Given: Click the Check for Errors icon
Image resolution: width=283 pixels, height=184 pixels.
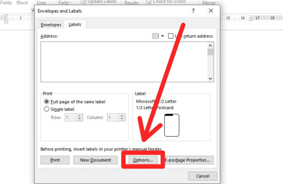Looking at the screenshot, I should [149, 1].
